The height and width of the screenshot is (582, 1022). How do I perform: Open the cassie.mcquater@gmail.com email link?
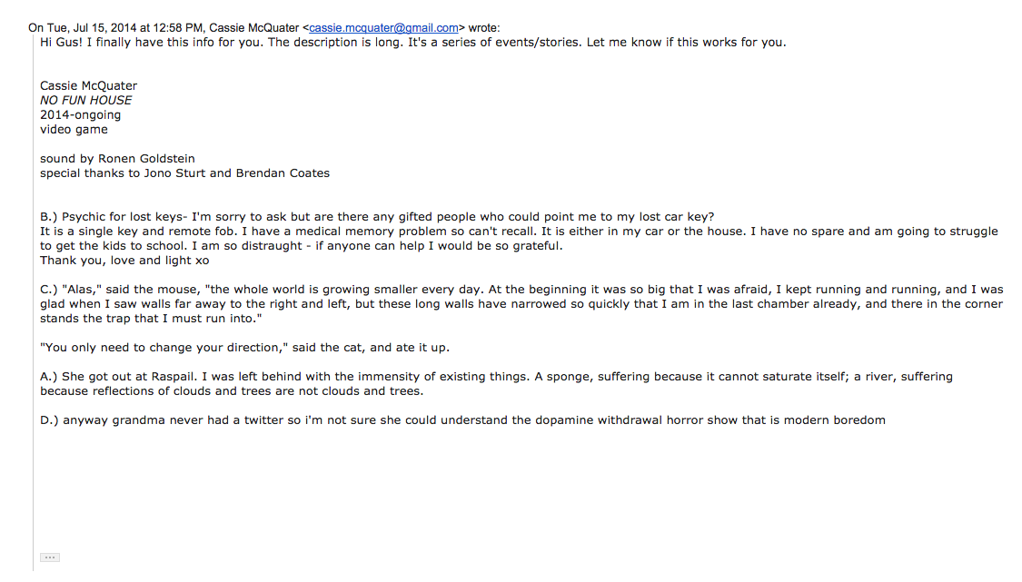coord(383,28)
